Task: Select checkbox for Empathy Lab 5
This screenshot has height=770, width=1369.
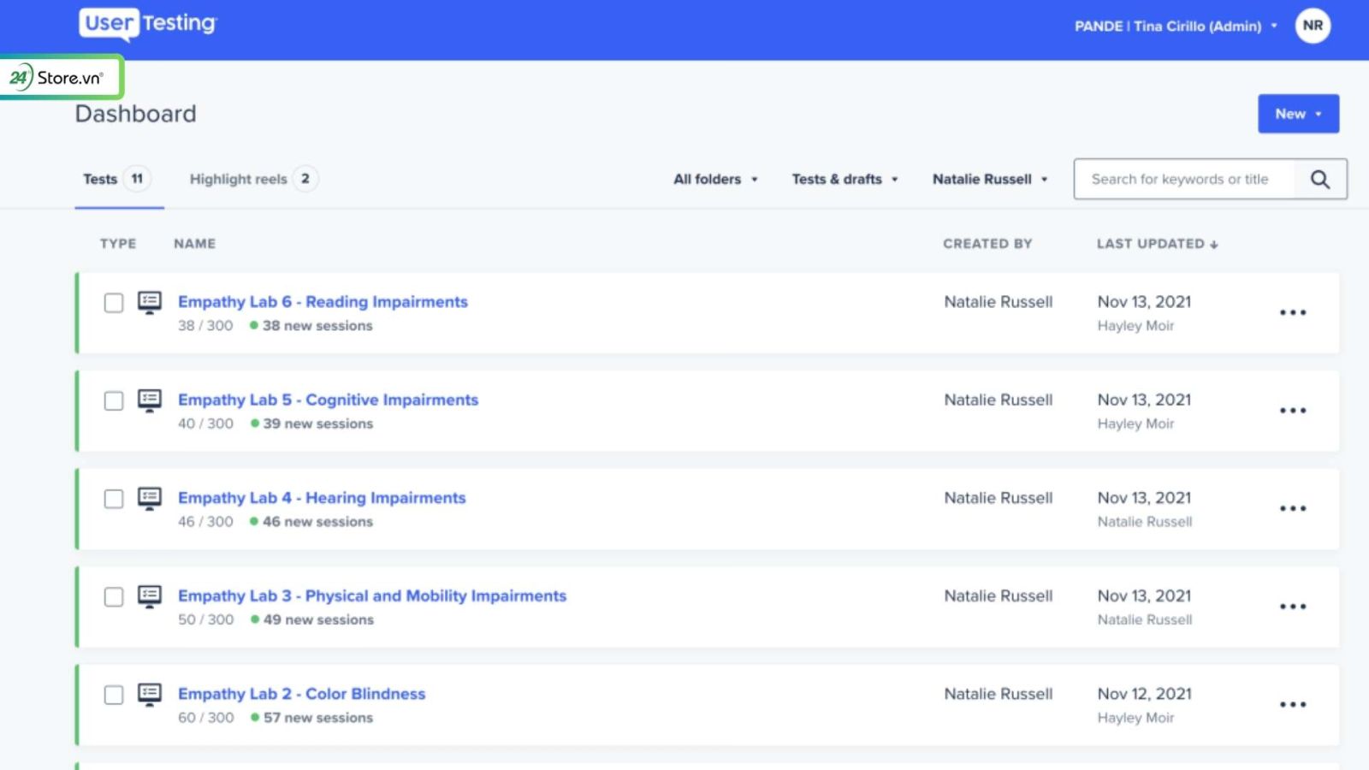Action: (114, 401)
